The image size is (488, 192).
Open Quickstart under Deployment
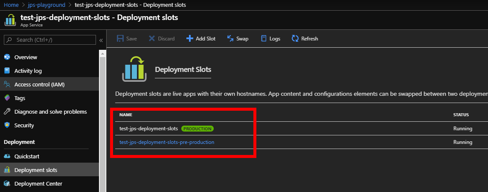point(27,156)
